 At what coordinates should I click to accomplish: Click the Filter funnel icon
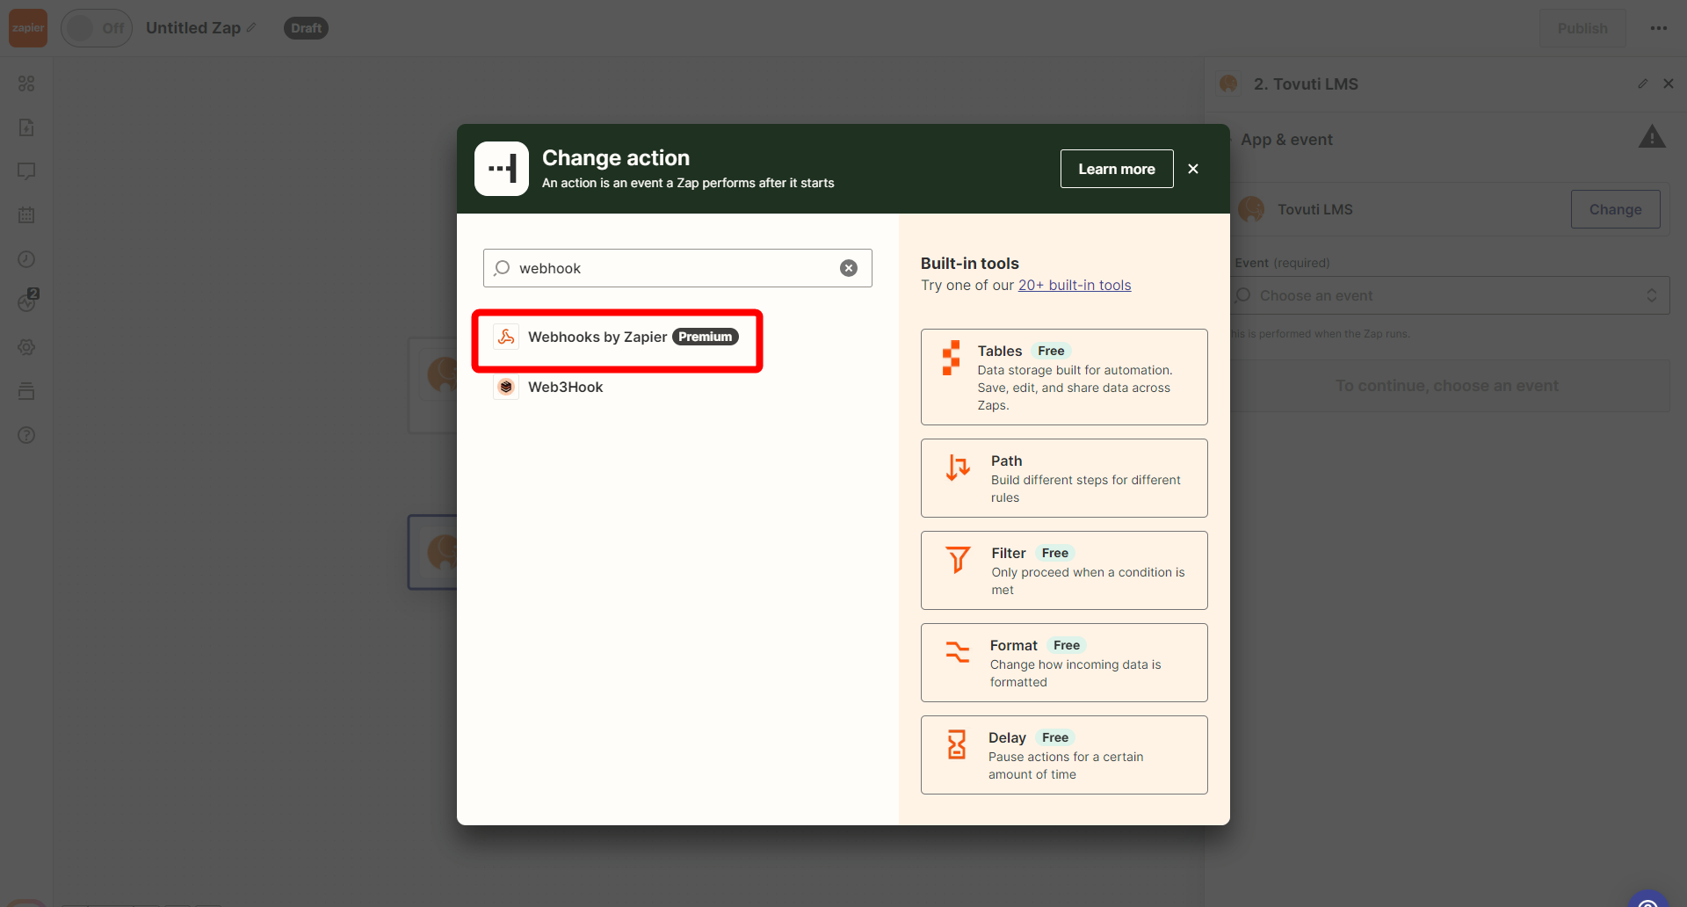point(958,559)
